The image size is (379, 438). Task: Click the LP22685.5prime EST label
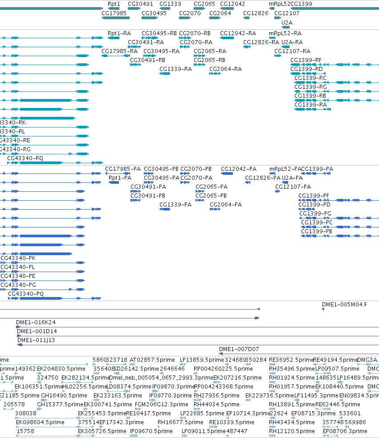click(202, 414)
